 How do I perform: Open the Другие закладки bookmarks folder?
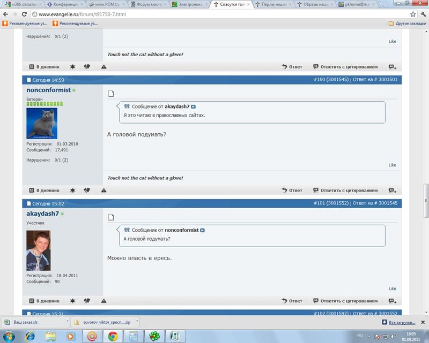[x=406, y=24]
